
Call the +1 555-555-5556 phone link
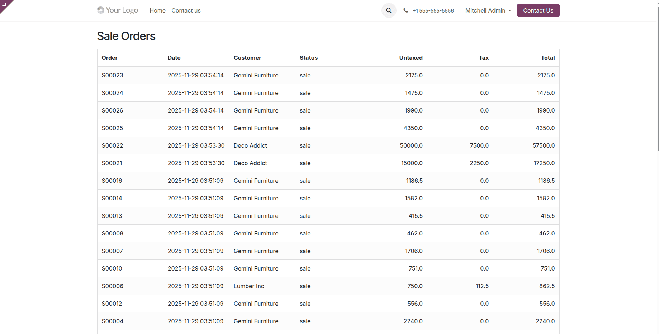coord(433,10)
